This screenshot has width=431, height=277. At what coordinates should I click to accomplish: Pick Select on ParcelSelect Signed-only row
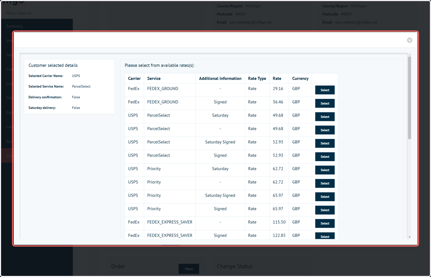tap(325, 157)
